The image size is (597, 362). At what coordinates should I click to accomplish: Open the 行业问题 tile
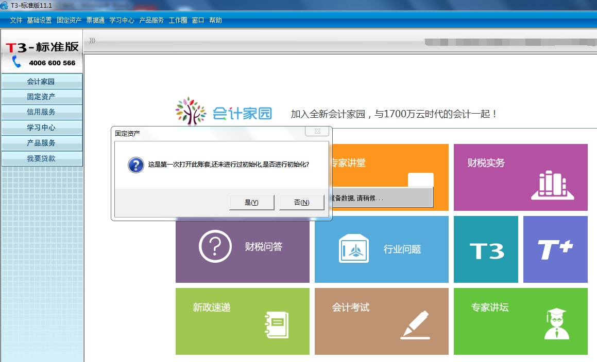point(382,249)
